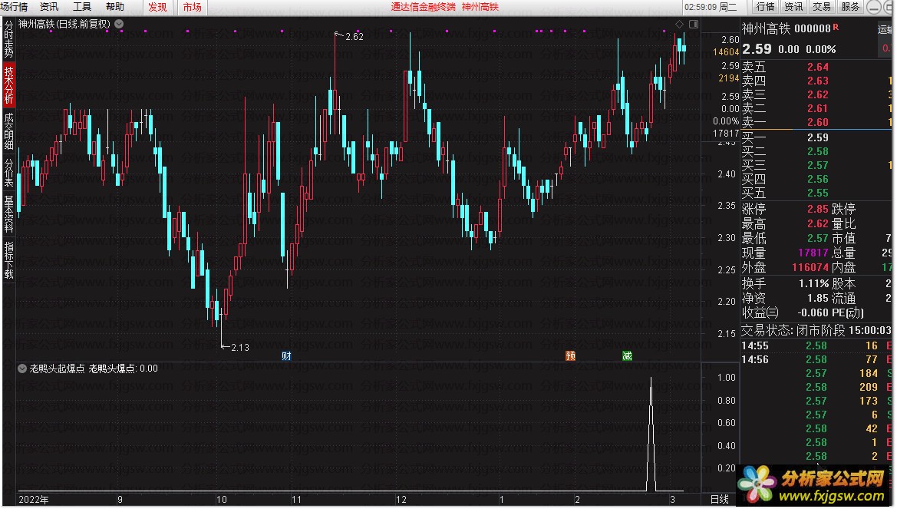
Task: Click the 买二 price 2.58
Action: click(x=817, y=151)
